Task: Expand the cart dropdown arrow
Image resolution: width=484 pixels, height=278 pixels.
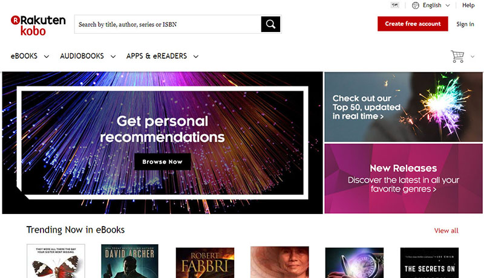Action: point(473,57)
